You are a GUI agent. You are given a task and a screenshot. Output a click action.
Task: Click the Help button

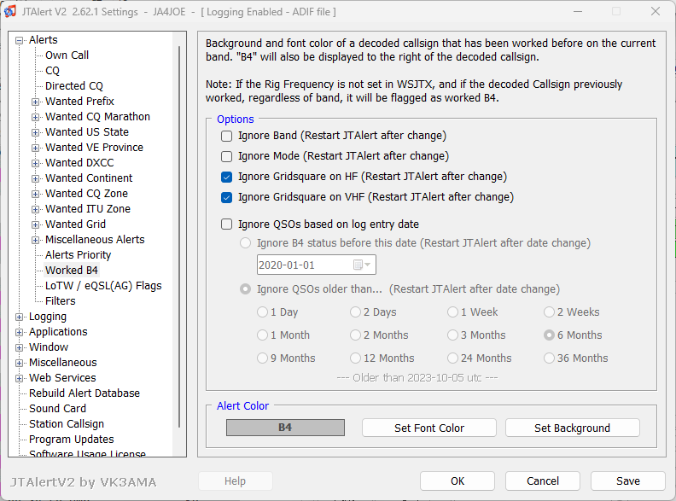[x=235, y=481]
